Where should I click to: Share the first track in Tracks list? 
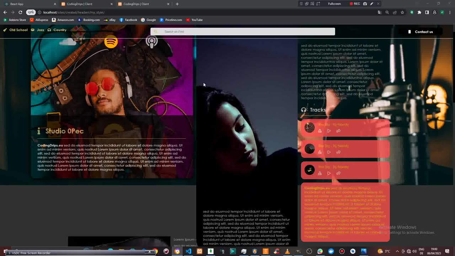coord(338,131)
